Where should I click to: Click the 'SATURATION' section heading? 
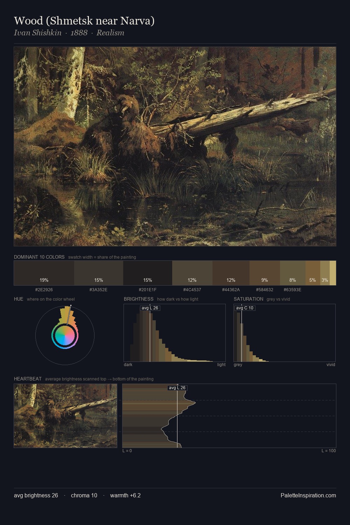pos(248,299)
